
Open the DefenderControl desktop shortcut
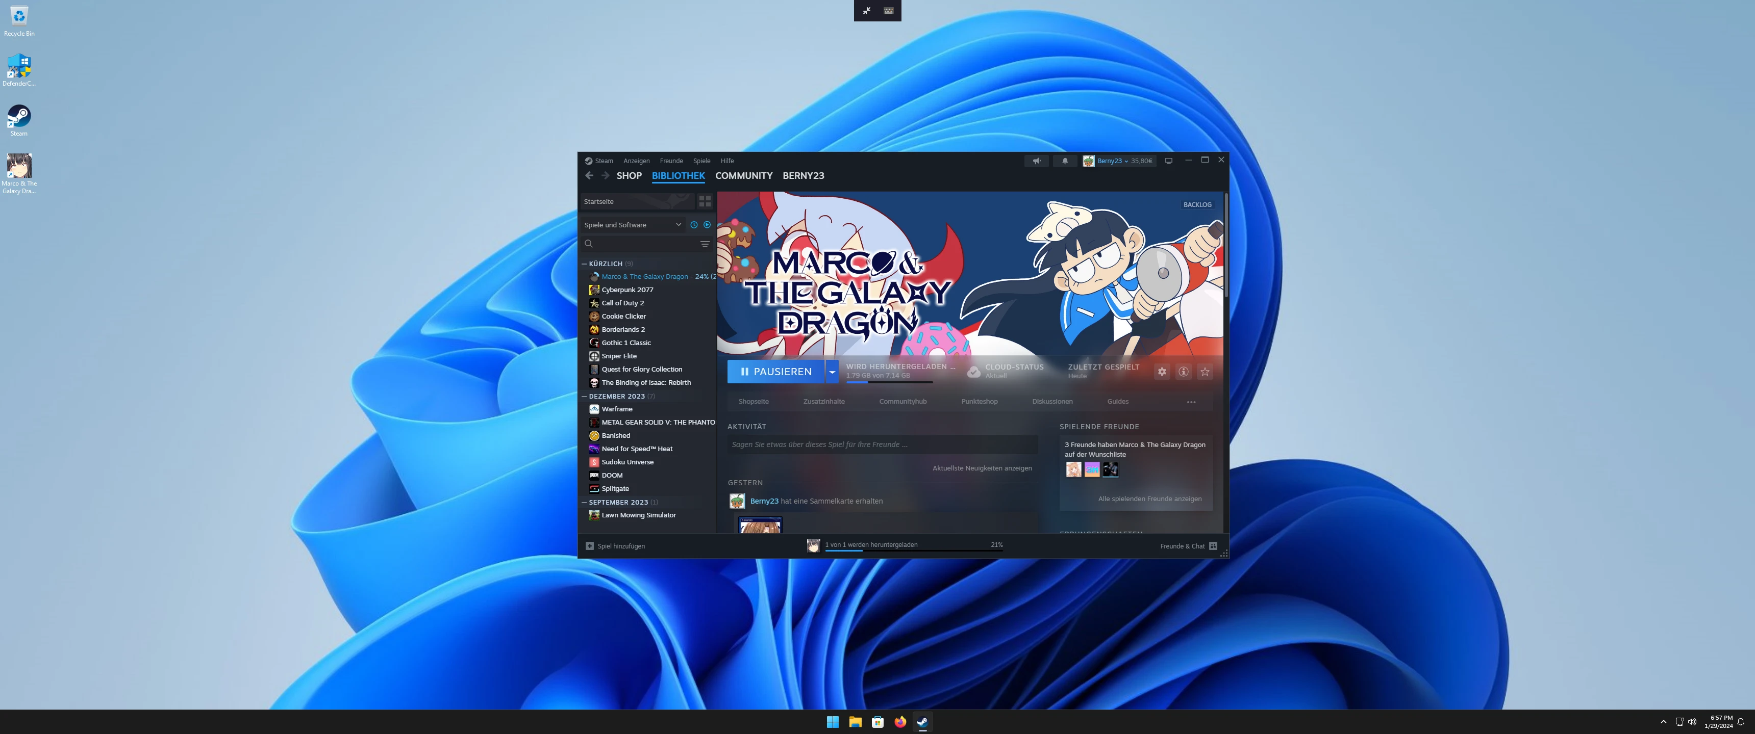point(19,71)
